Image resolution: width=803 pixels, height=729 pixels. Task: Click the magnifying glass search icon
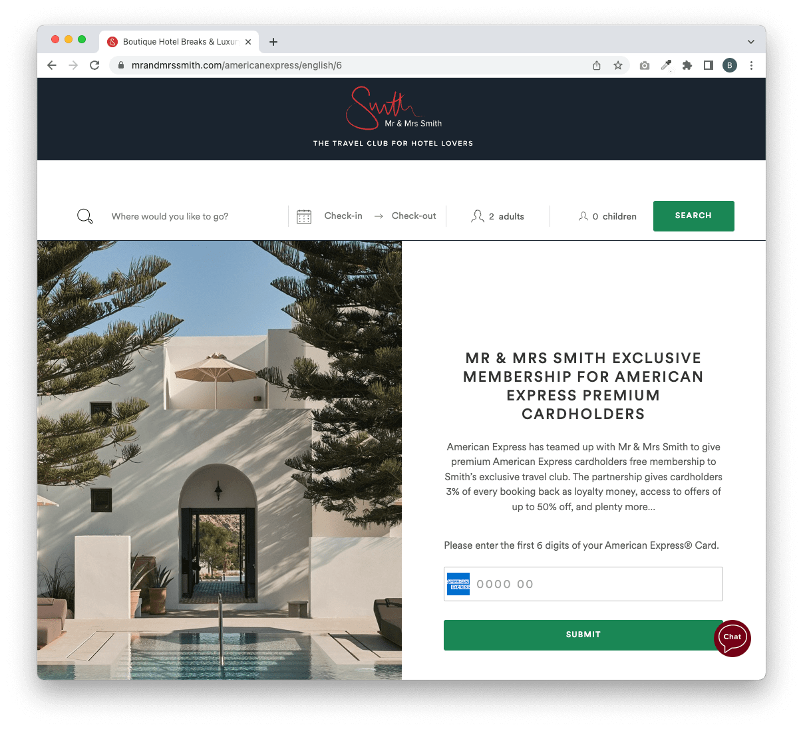(85, 216)
